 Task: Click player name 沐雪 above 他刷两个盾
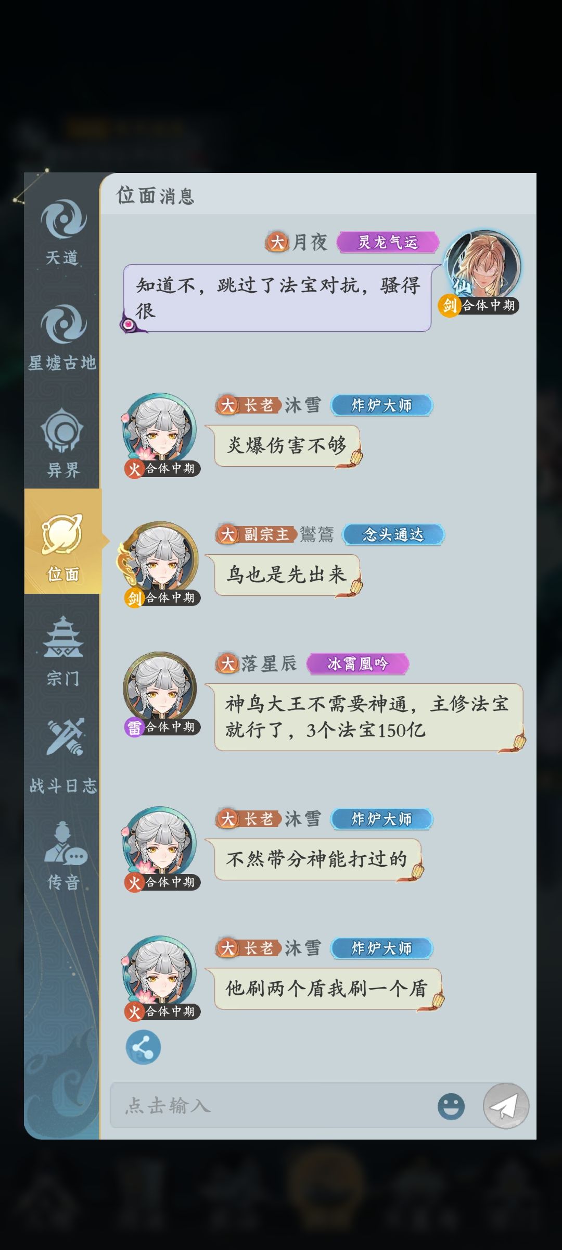(x=303, y=948)
